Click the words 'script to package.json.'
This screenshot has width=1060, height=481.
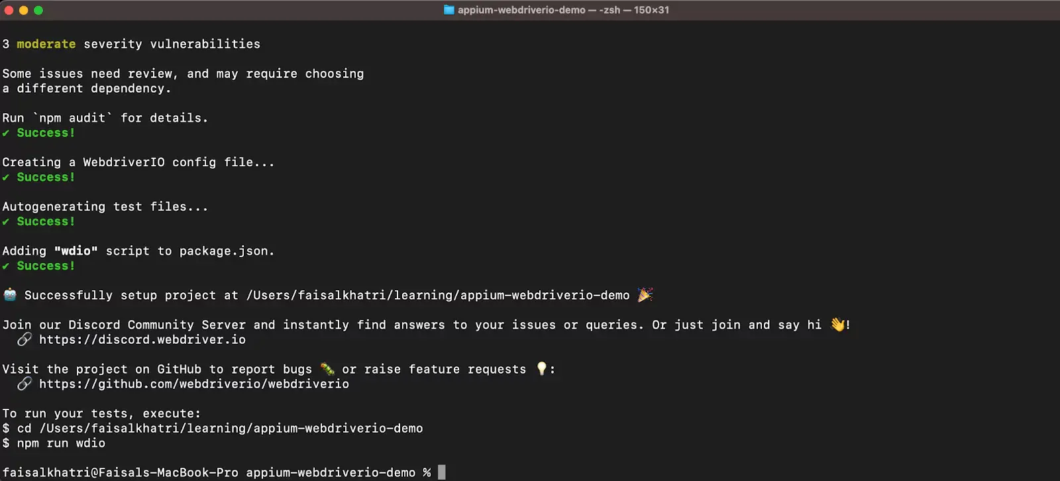(x=190, y=251)
